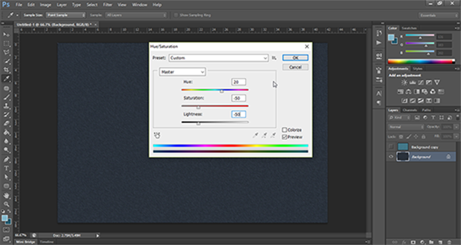
Task: Pick the Horizontal Type tool
Action: click(x=7, y=169)
